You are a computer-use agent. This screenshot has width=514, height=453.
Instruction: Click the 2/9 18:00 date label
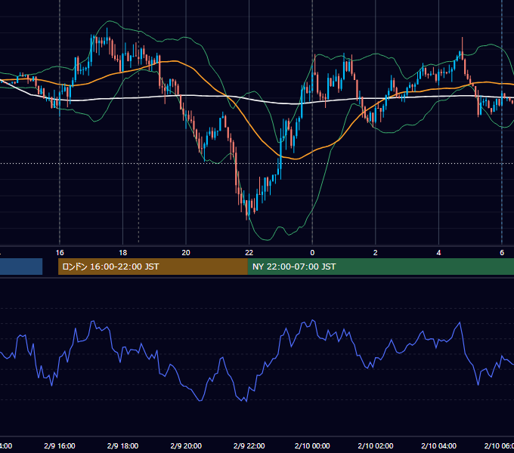pyautogui.click(x=123, y=445)
